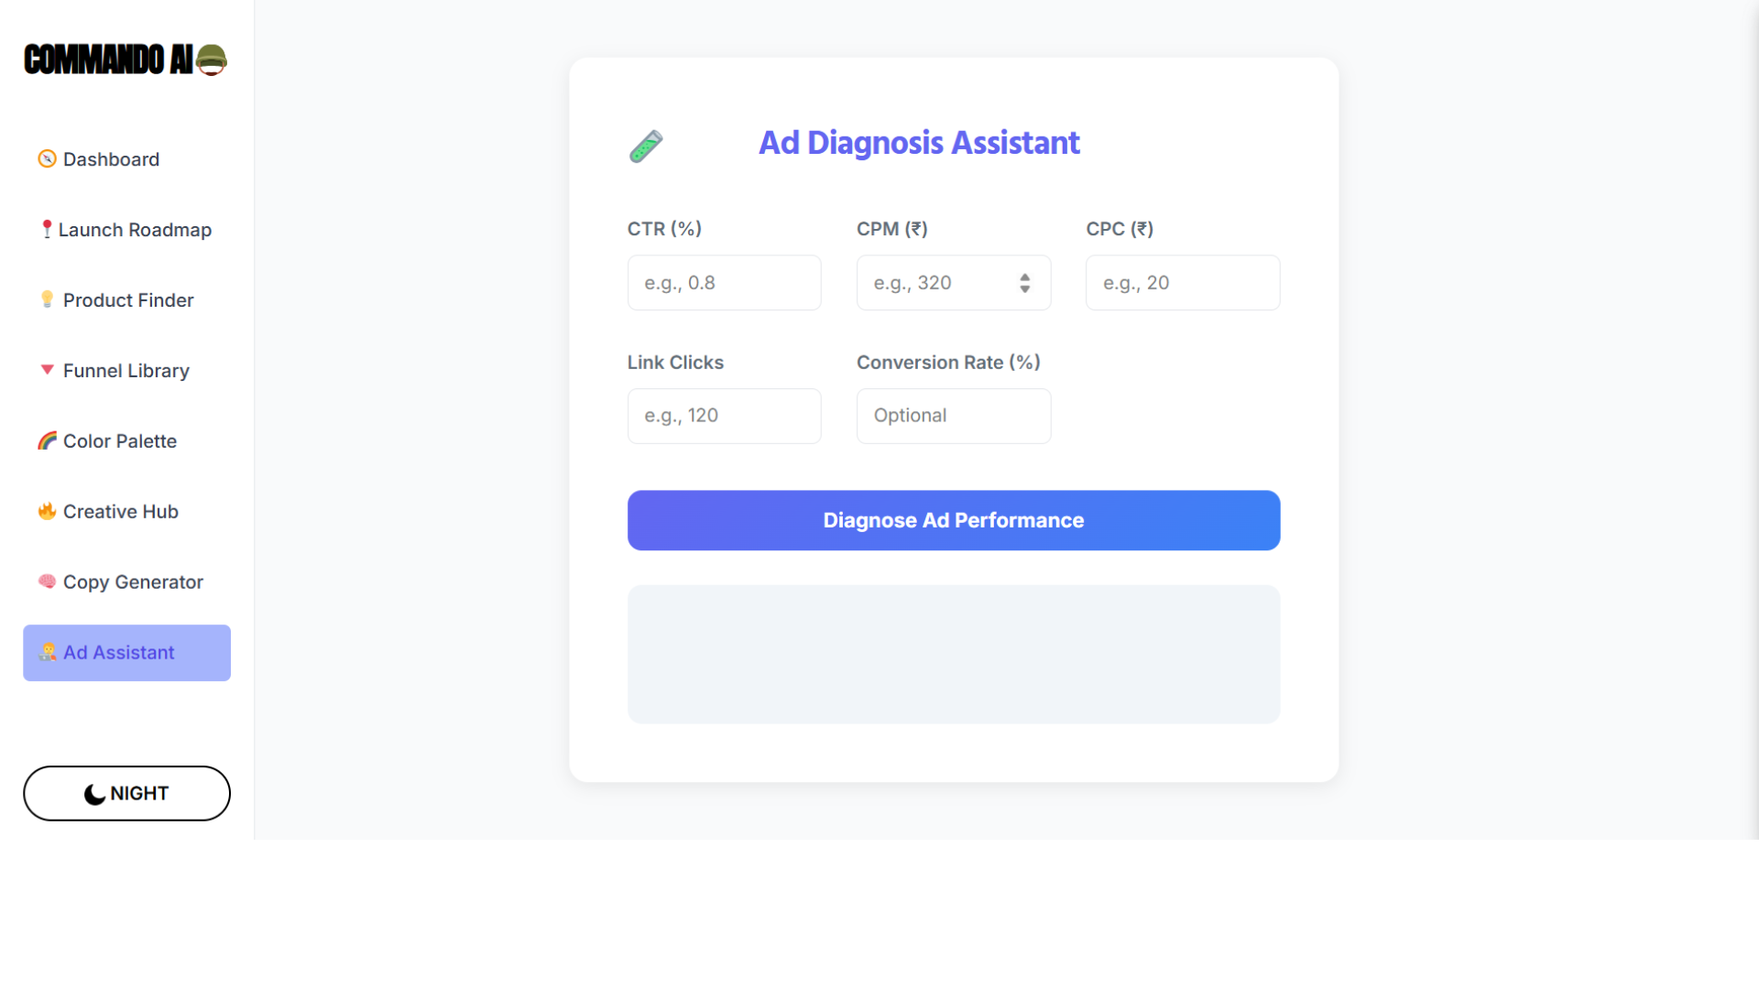1759x989 pixels.
Task: Click into the Link Clicks field
Action: click(x=724, y=416)
